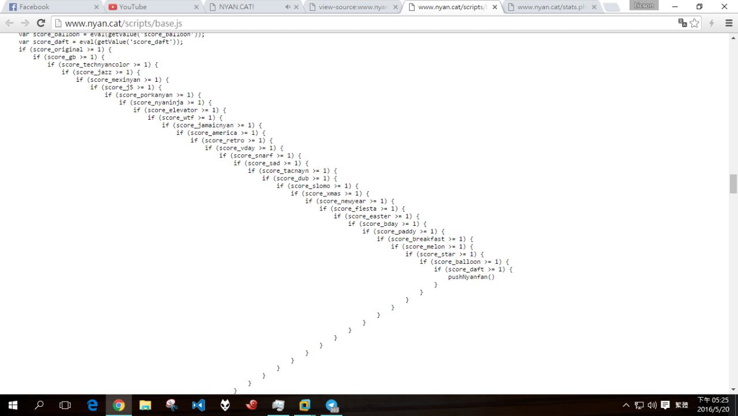Open the Chrome hamburger menu

click(x=729, y=23)
